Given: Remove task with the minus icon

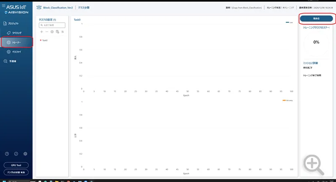Looking at the screenshot, I should (x=47, y=31).
